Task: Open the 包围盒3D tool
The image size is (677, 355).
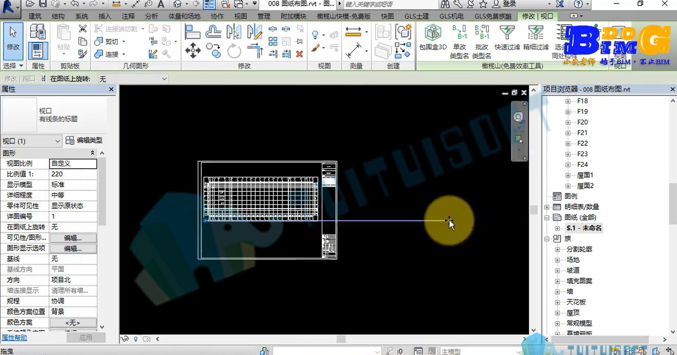Action: click(x=433, y=37)
